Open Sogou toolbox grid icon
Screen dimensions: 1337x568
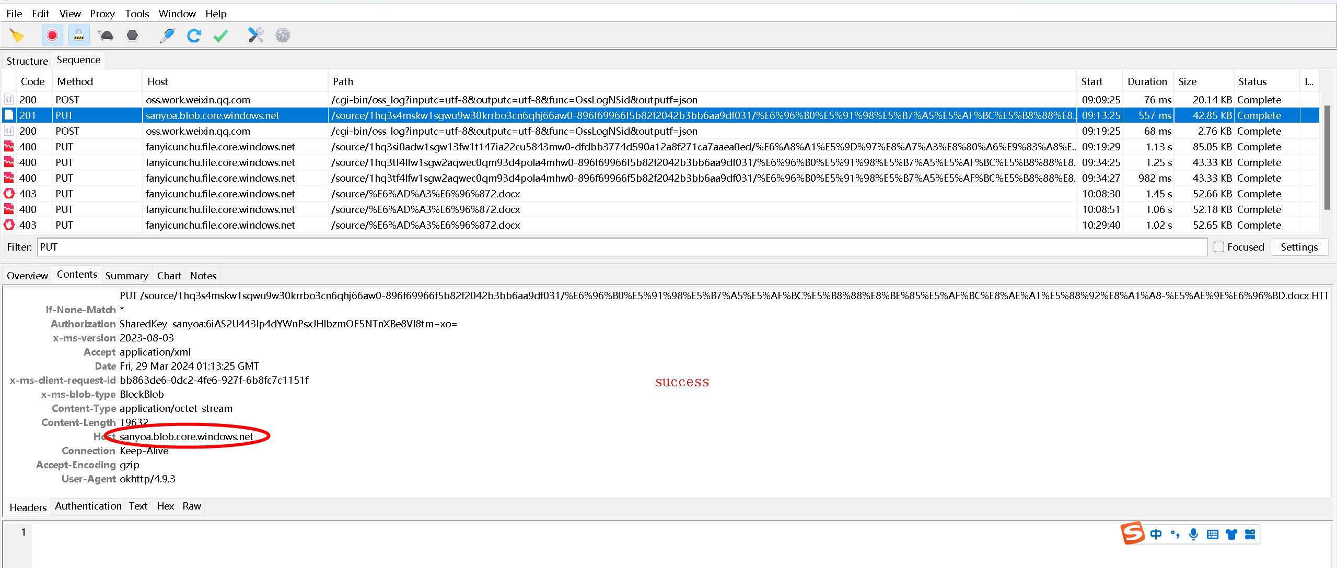point(1250,534)
